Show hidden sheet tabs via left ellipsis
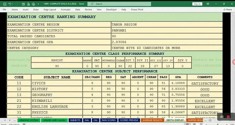This screenshot has width=235, height=125. click(x=14, y=120)
